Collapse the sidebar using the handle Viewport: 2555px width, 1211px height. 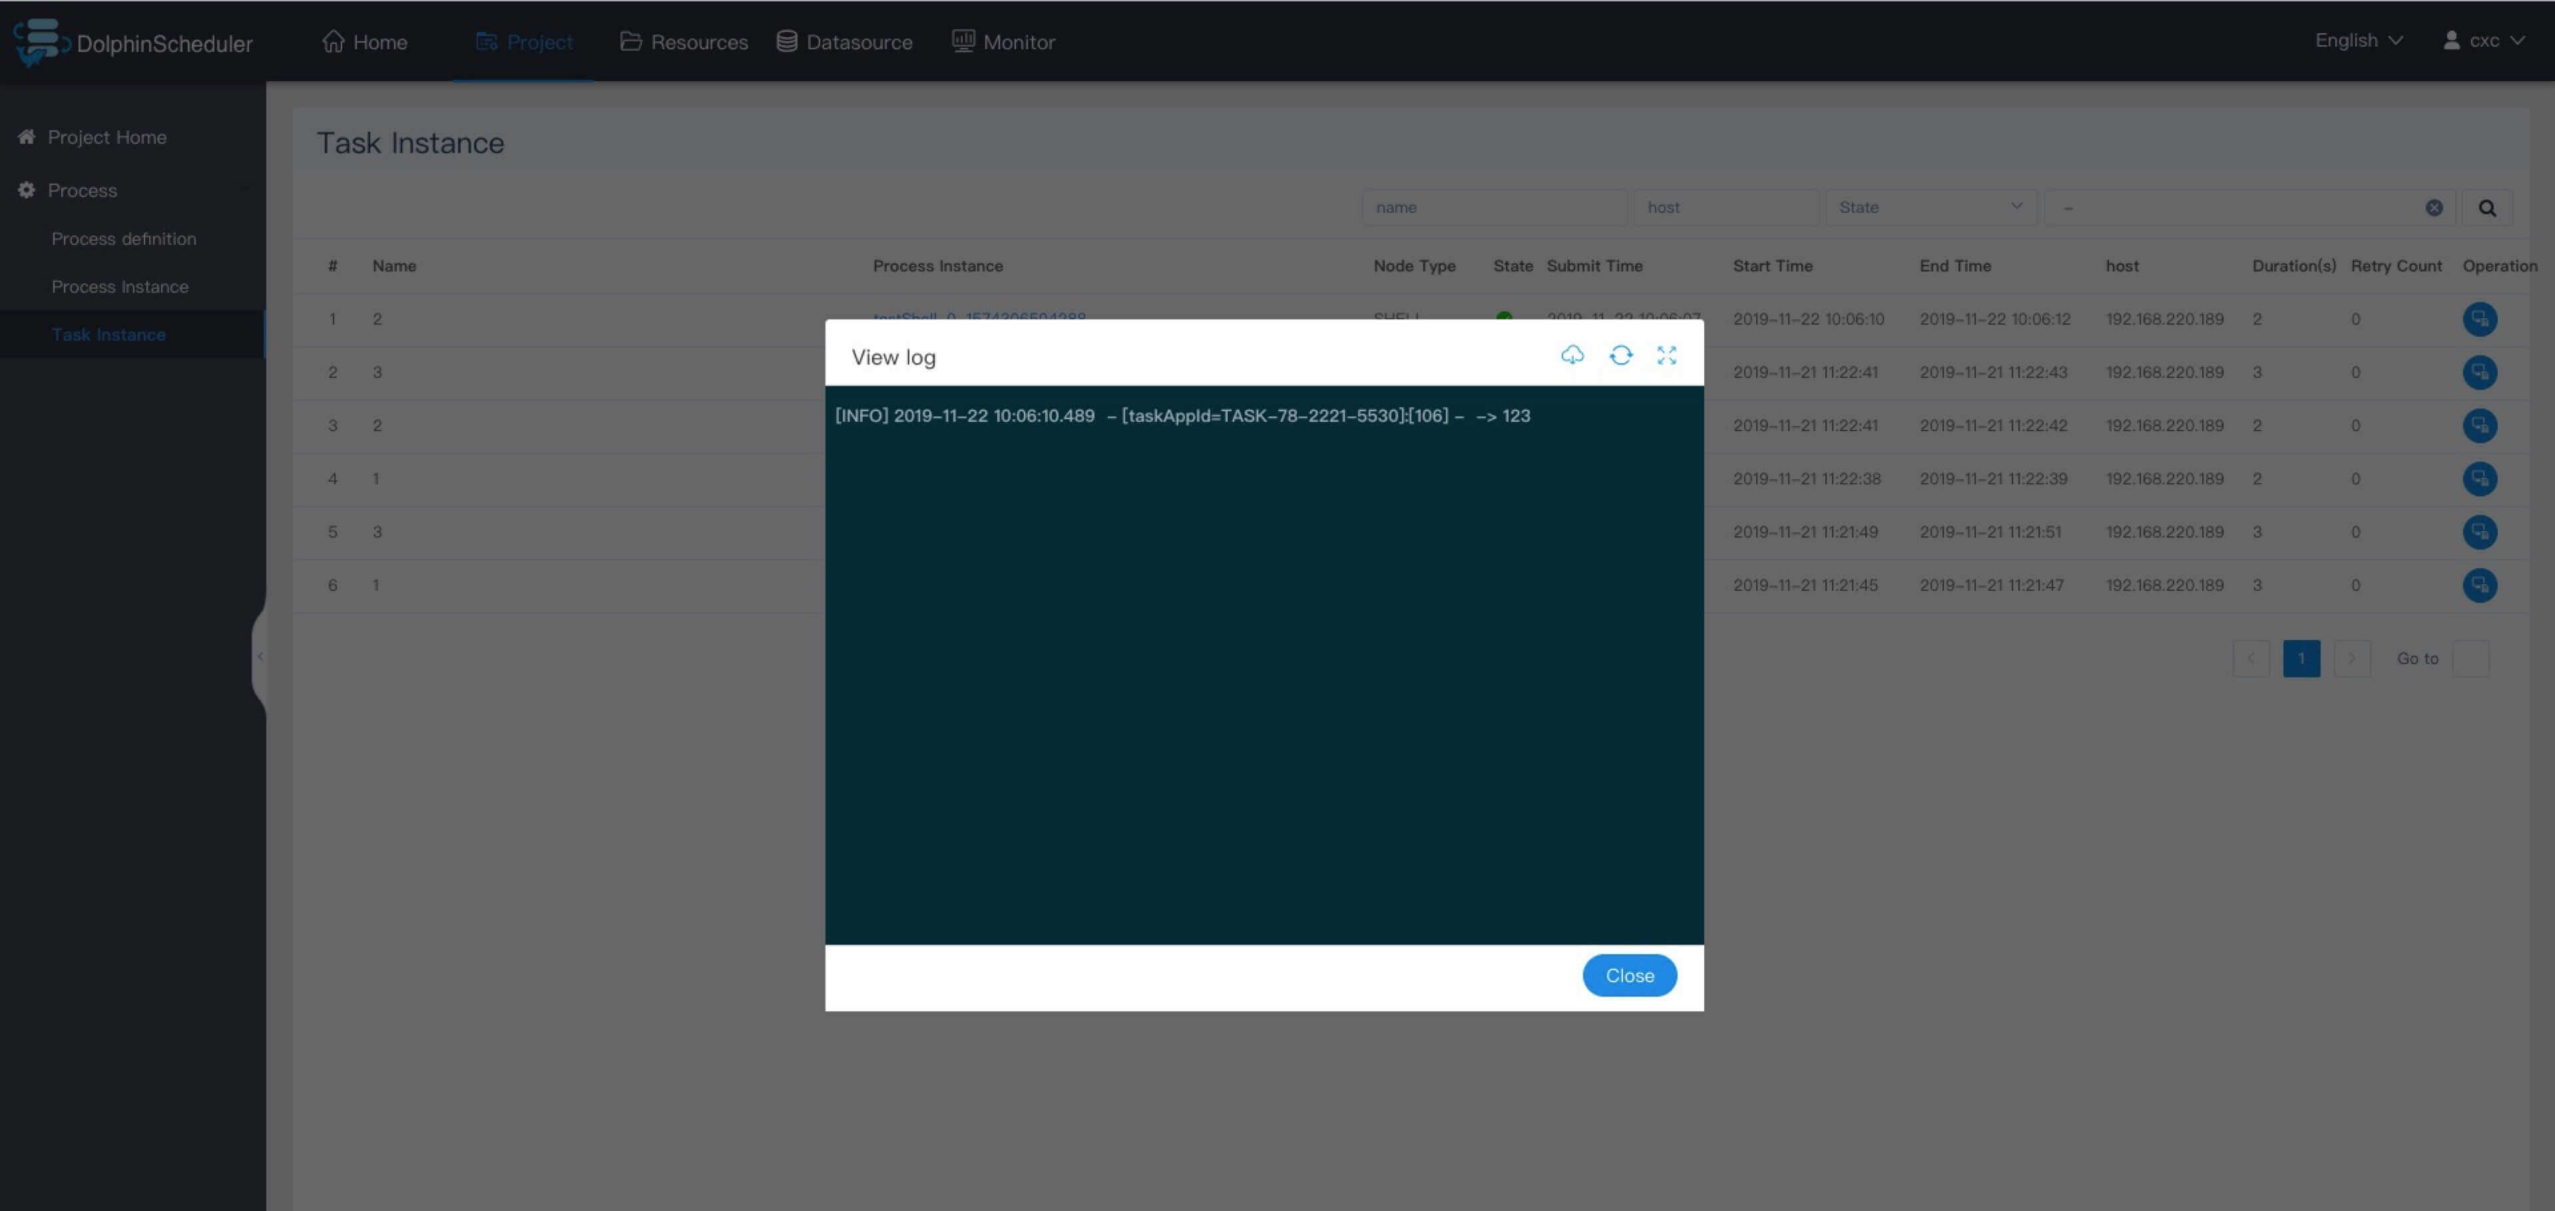(260, 656)
